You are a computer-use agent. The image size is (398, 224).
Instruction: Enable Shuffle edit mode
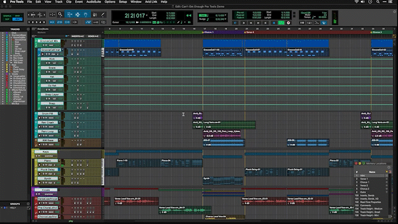(8, 15)
